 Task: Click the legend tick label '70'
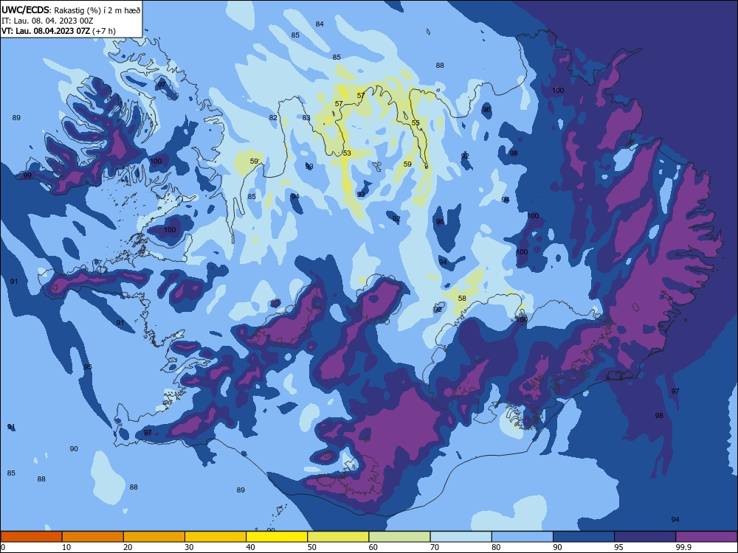coord(435,547)
